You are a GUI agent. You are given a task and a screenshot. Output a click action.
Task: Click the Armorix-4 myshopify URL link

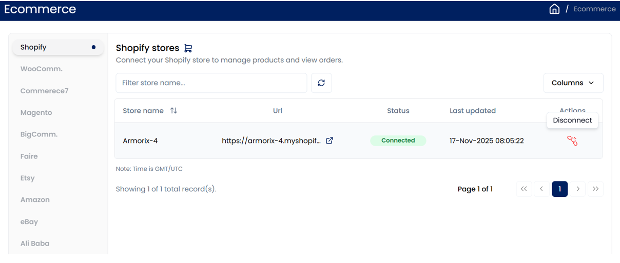272,140
